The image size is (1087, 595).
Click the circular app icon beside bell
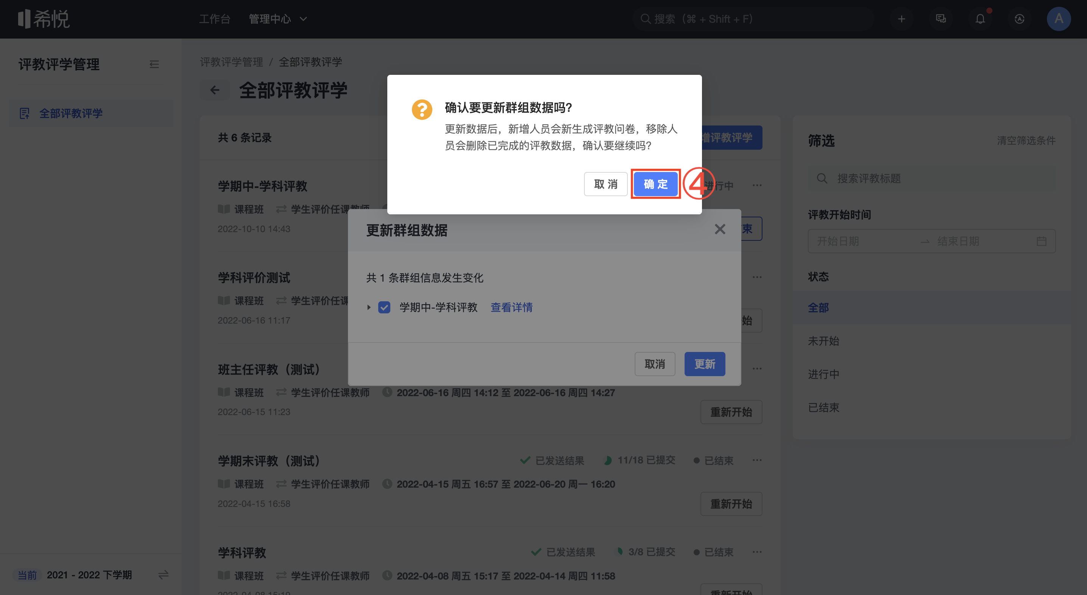point(1019,19)
